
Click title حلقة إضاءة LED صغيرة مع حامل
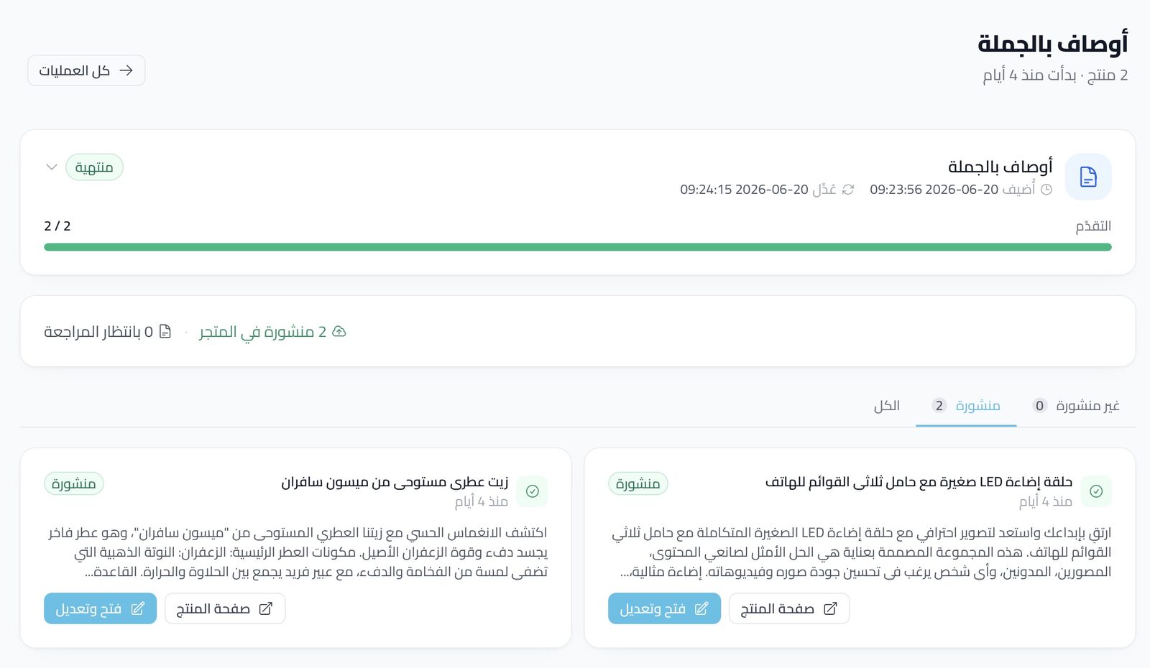click(x=919, y=482)
